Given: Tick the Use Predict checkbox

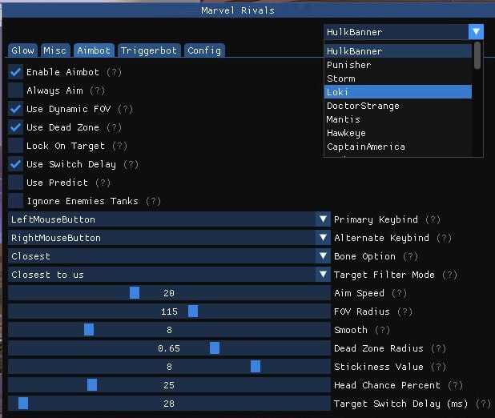Looking at the screenshot, I should point(15,183).
